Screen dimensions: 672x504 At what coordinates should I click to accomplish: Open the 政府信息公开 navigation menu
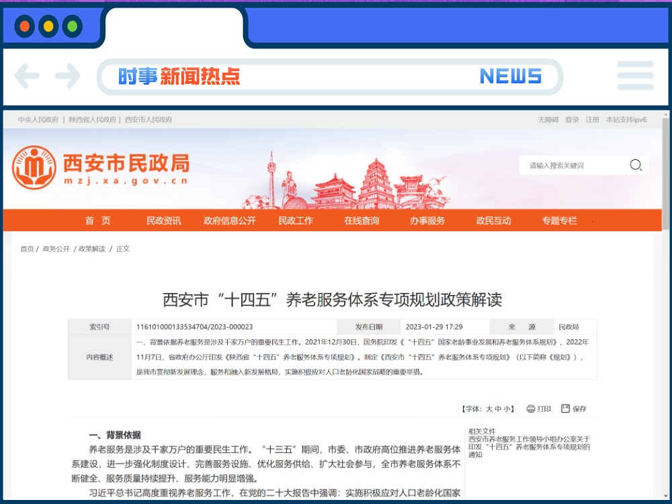pyautogui.click(x=230, y=220)
